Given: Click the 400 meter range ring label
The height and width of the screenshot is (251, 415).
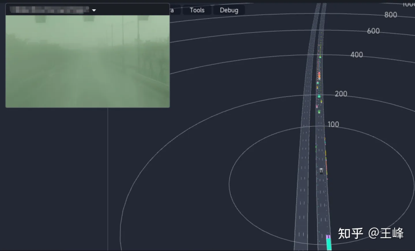Looking at the screenshot, I should pyautogui.click(x=356, y=55).
